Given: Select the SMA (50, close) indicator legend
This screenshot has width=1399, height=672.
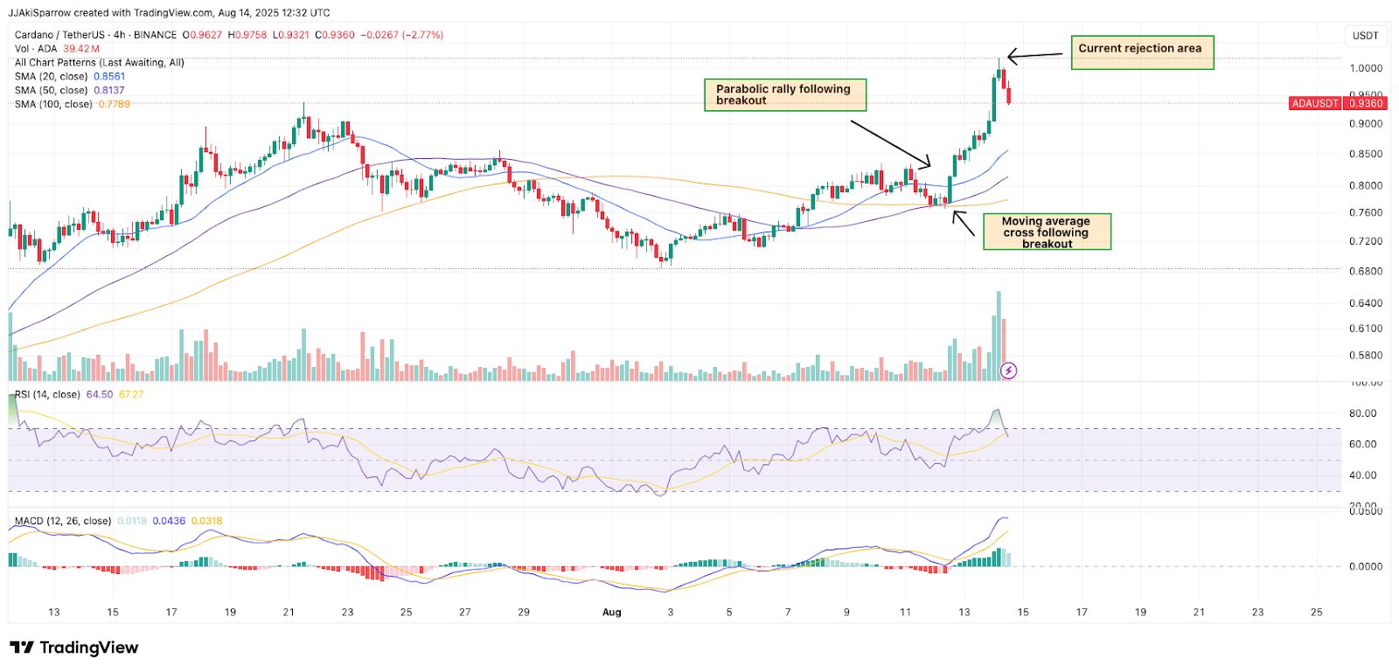Looking at the screenshot, I should [x=52, y=91].
